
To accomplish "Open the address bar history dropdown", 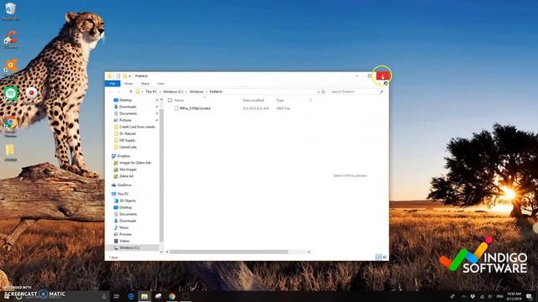I will (319, 91).
